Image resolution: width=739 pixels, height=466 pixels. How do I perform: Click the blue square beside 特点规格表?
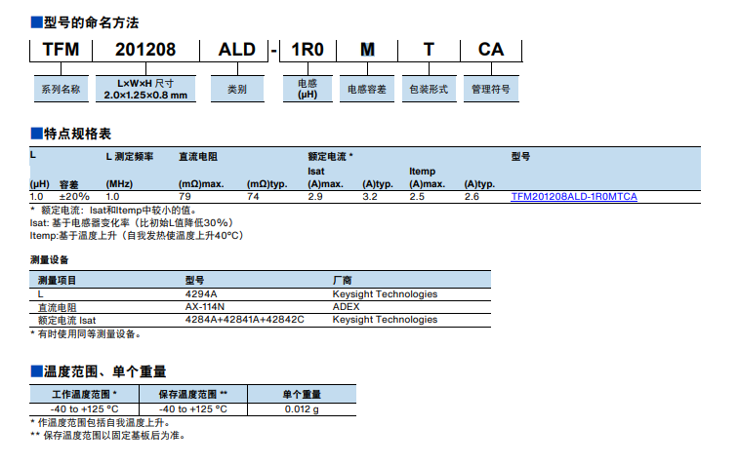pyautogui.click(x=36, y=133)
